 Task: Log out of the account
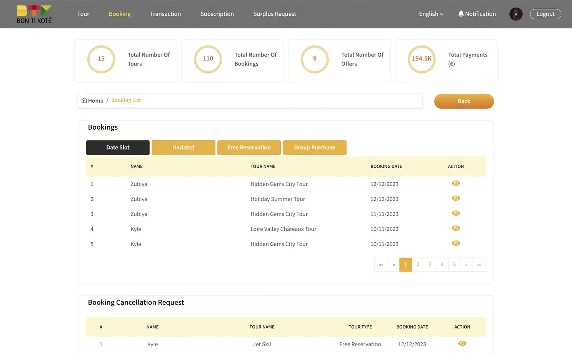pos(545,14)
